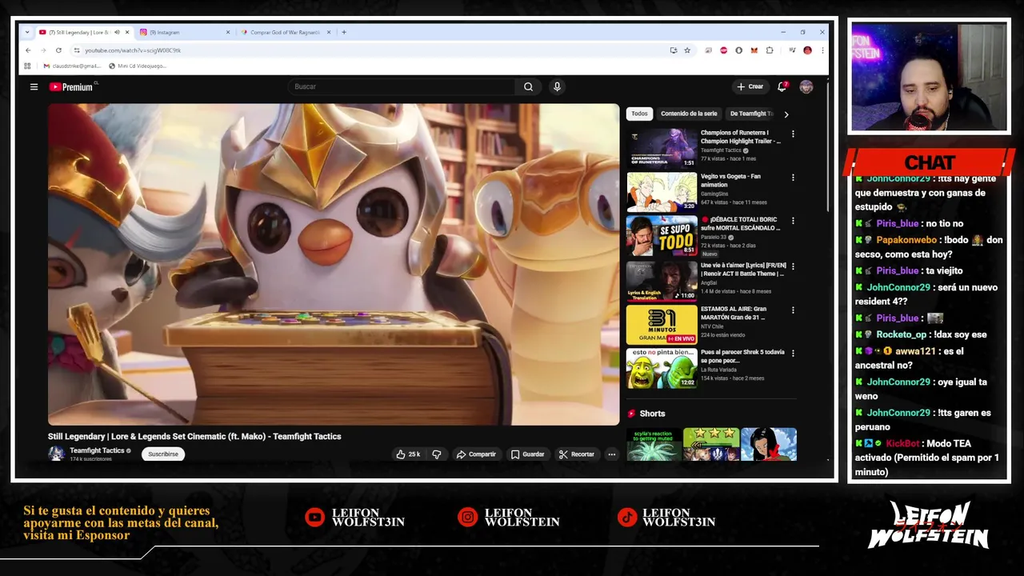Click the Shorts section heading

pos(652,414)
